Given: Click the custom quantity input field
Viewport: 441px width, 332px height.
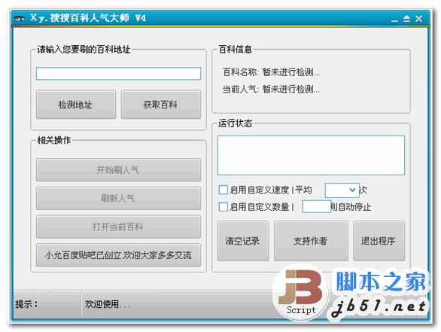Looking at the screenshot, I should coord(316,207).
